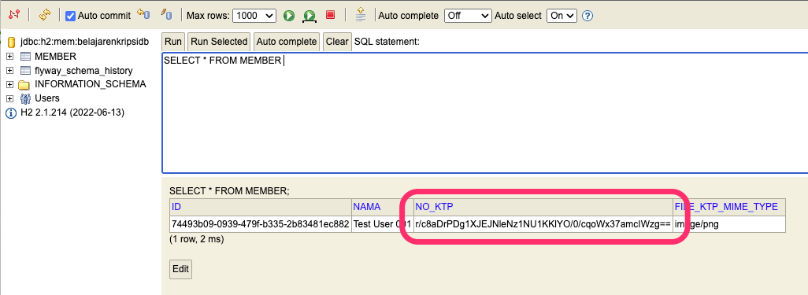Click the ID cell 74493b09-0939-479f...

(x=260, y=224)
